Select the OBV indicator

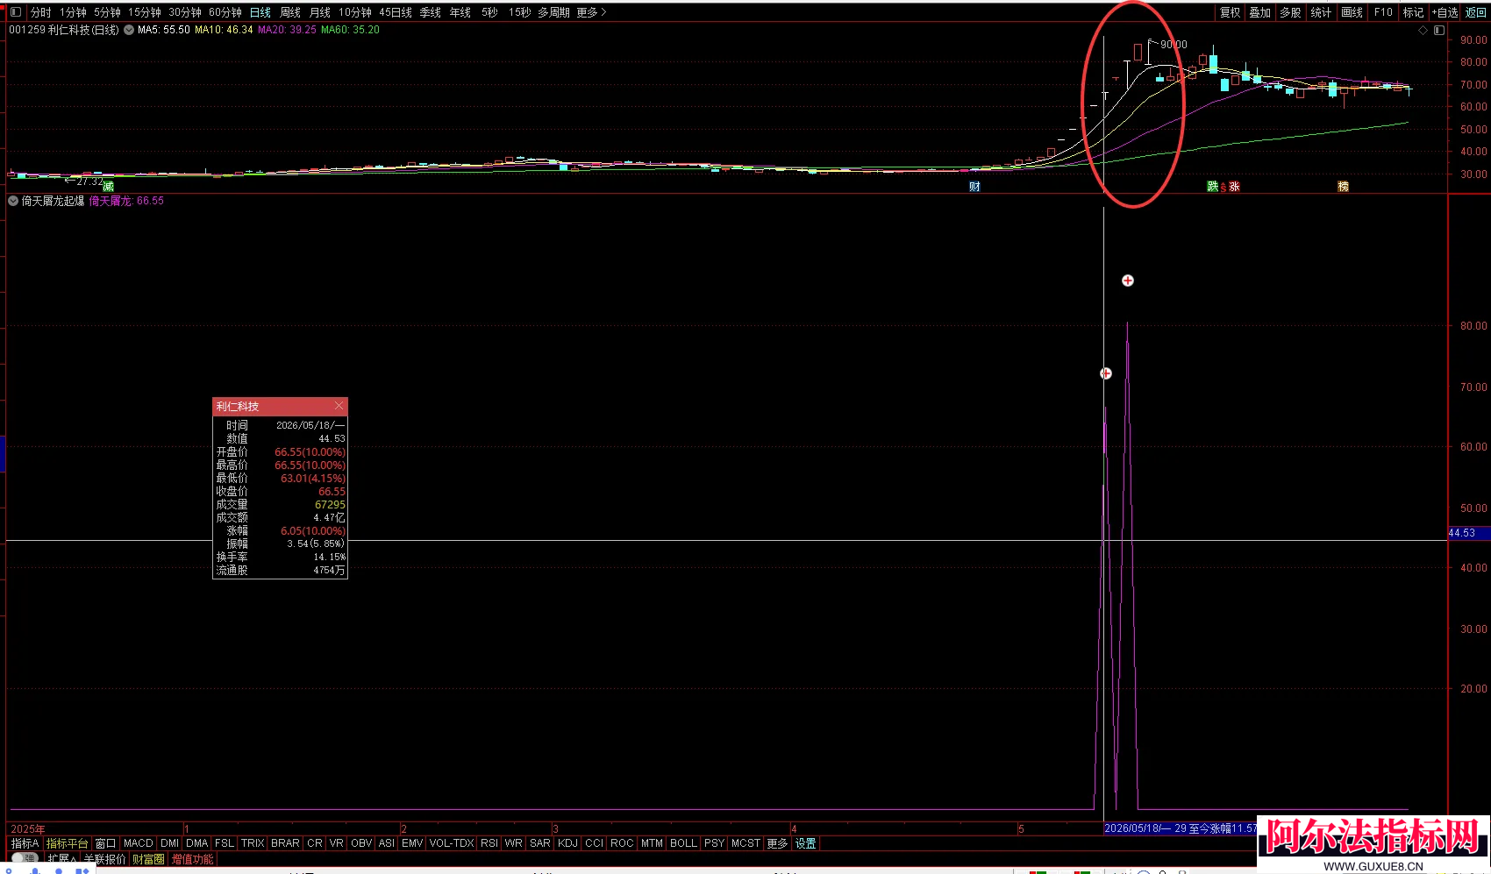361,843
